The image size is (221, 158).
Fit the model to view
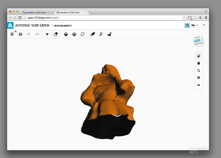(x=199, y=78)
